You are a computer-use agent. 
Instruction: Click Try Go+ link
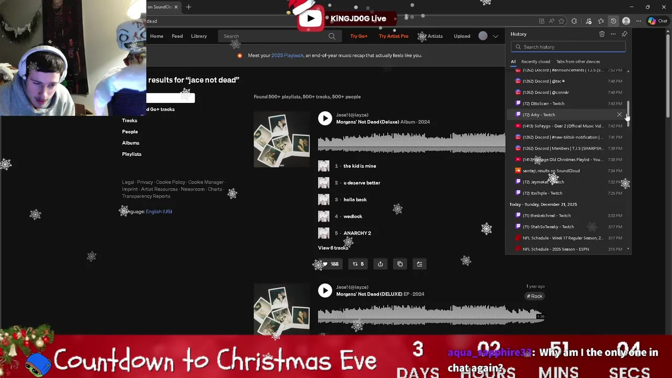pyautogui.click(x=359, y=36)
